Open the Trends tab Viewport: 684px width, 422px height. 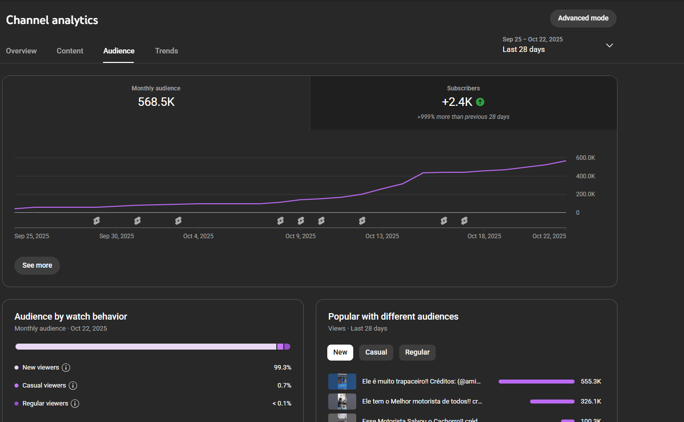[166, 51]
